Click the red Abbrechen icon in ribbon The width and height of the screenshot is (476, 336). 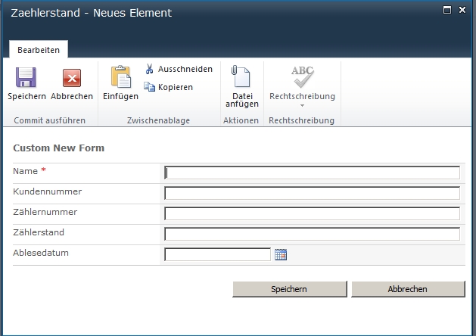point(72,79)
